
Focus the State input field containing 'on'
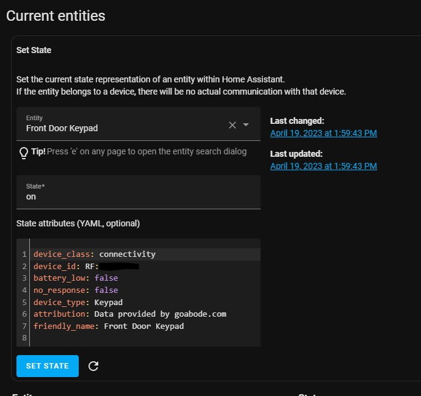click(138, 197)
